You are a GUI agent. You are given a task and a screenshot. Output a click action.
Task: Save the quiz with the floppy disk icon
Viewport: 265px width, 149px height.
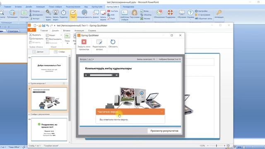click(44, 26)
